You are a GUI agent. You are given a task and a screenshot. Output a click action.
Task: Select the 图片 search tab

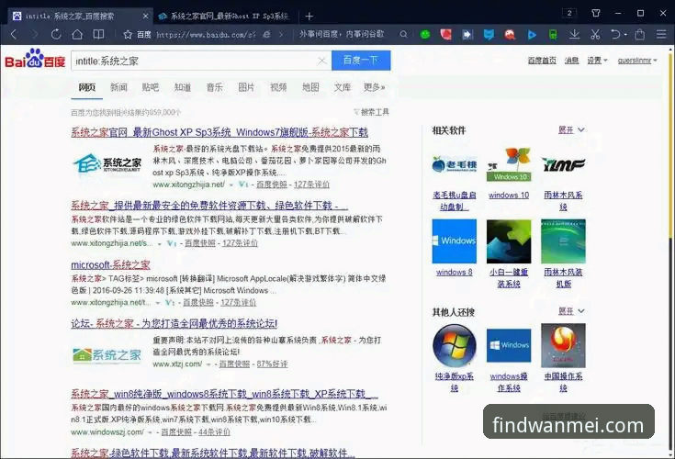(246, 87)
